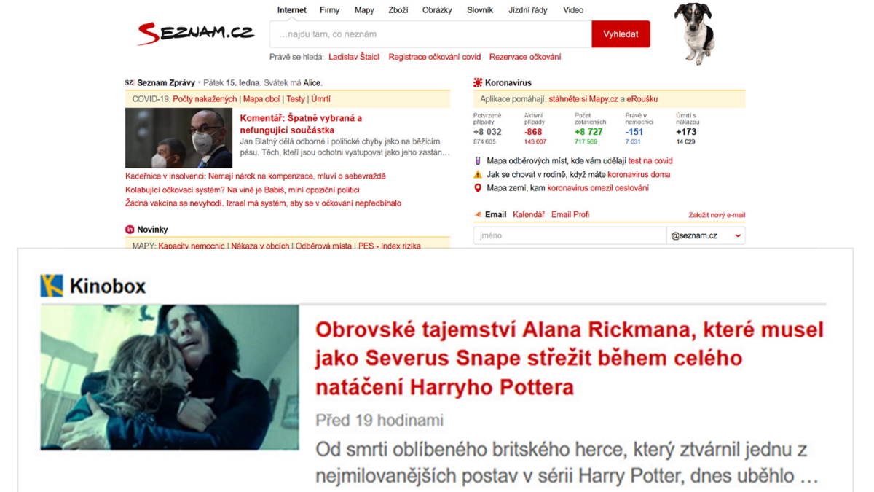Select the Internet search tab

point(292,10)
